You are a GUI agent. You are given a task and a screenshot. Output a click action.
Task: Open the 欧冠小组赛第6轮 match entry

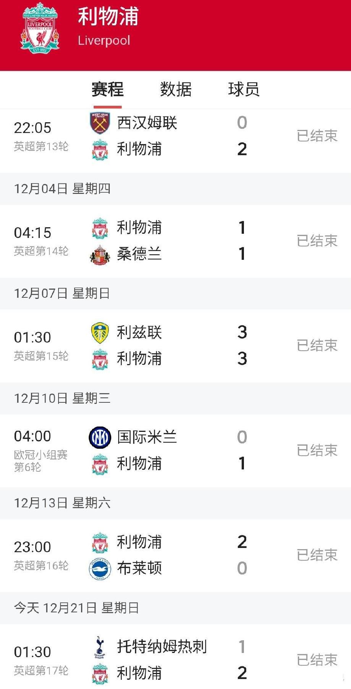[41, 450]
